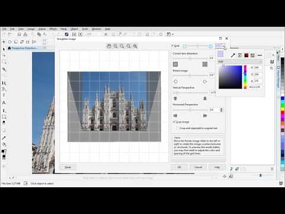Pick a shade in the blue color field
285x214 pixels.
(230, 77)
